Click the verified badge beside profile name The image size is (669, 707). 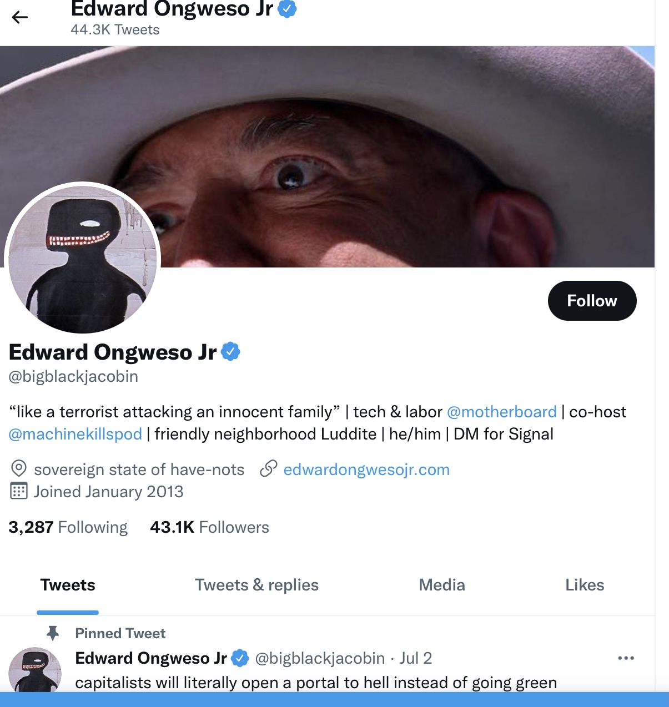(230, 352)
